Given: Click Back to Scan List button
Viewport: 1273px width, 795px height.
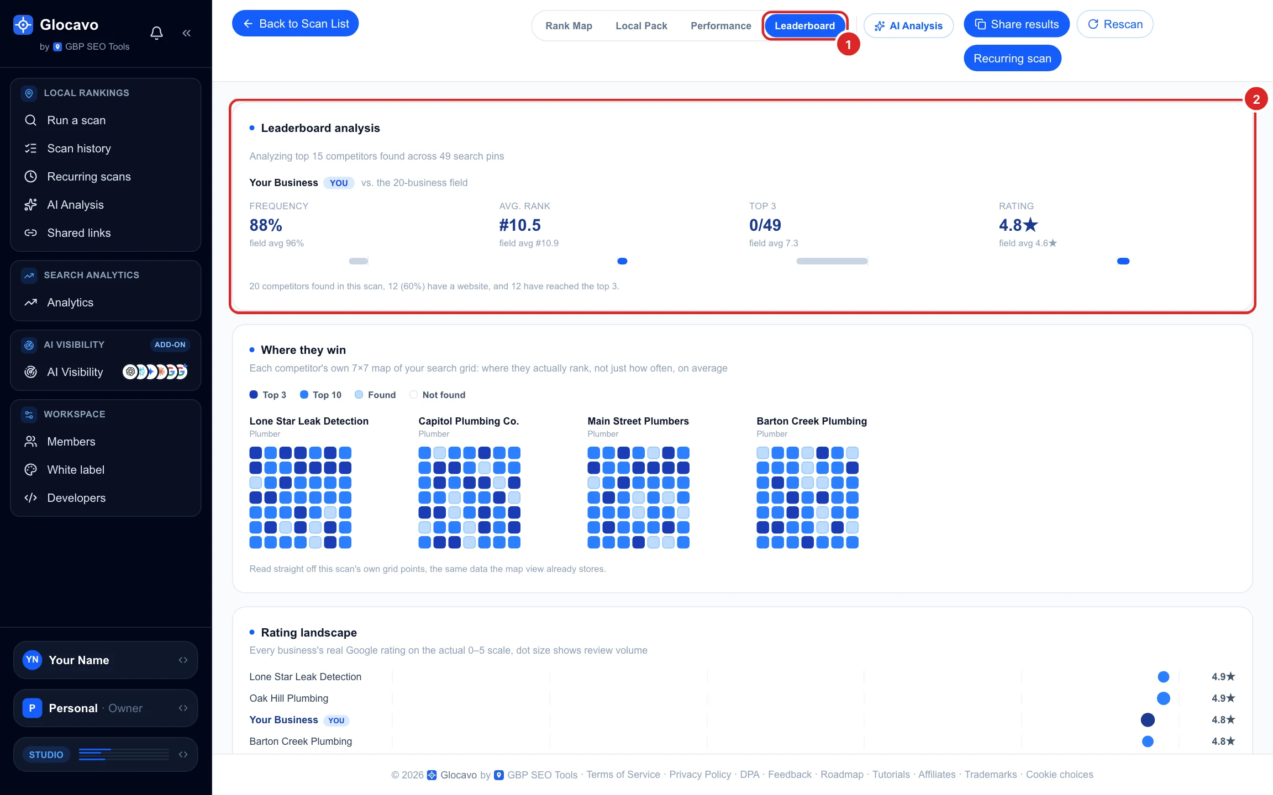Looking at the screenshot, I should click(295, 24).
